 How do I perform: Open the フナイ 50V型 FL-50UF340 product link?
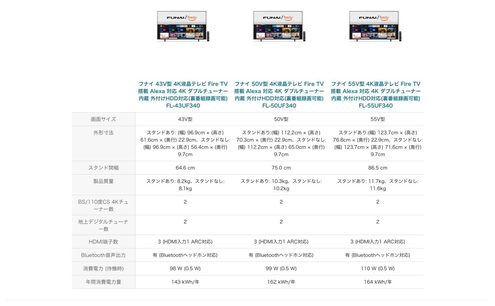[279, 95]
